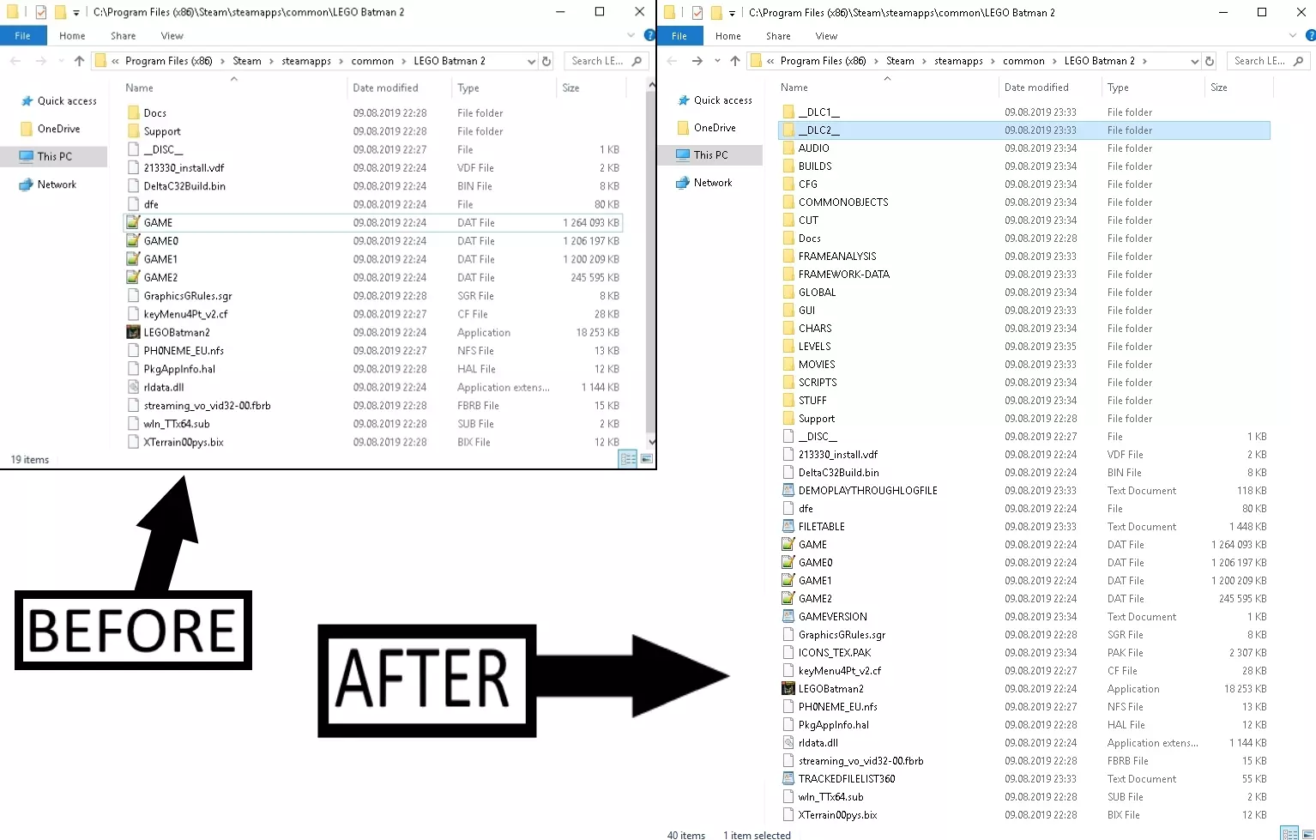Open recent locations dropdown in left window
Viewport: 1316px width, 840px height.
coord(60,61)
